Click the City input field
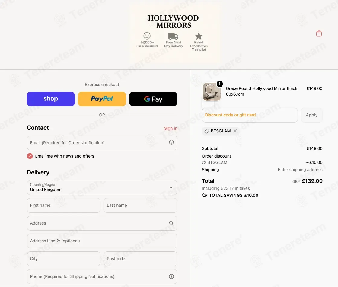Viewport: 338px width, 287px height. coord(64,259)
